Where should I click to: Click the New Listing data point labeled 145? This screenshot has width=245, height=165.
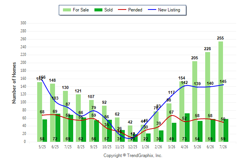[223, 85]
